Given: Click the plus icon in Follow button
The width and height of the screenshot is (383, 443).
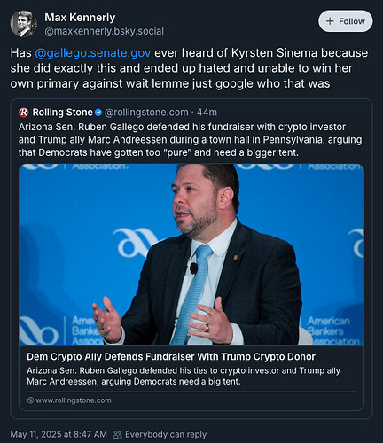Looking at the screenshot, I should point(330,21).
